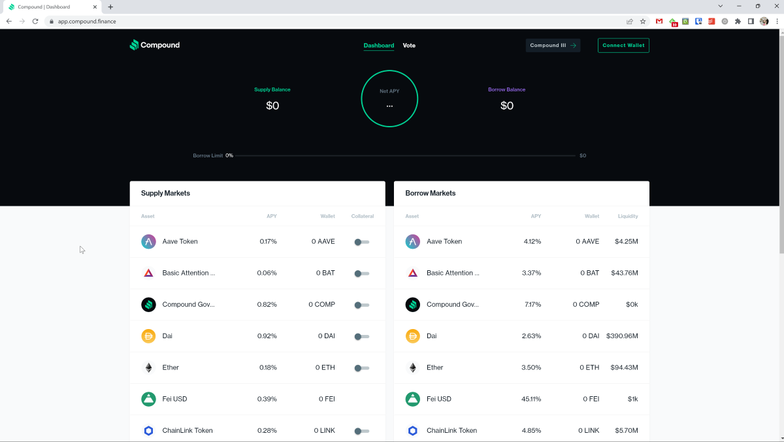
Task: Open the Chrome profile avatar
Action: click(764, 22)
